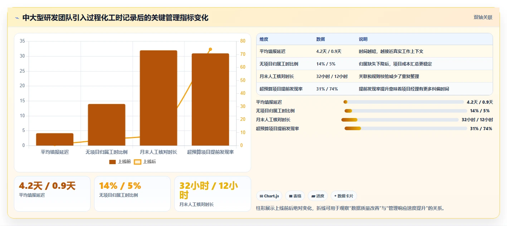507x226 pixels.
Task: Select the 数据卡片 tag chip
Action: pos(343,196)
